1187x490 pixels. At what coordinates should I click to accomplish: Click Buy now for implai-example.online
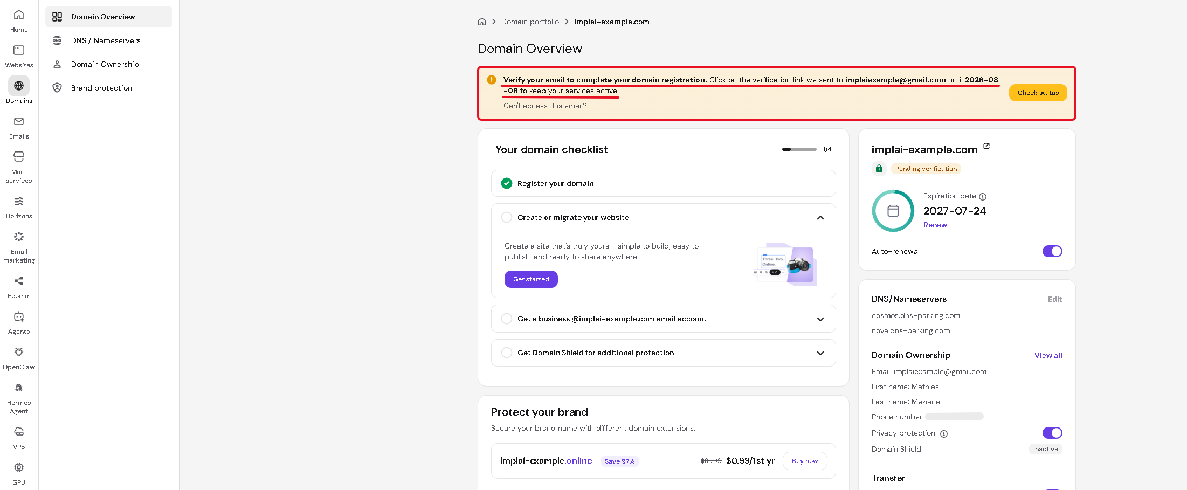click(805, 461)
